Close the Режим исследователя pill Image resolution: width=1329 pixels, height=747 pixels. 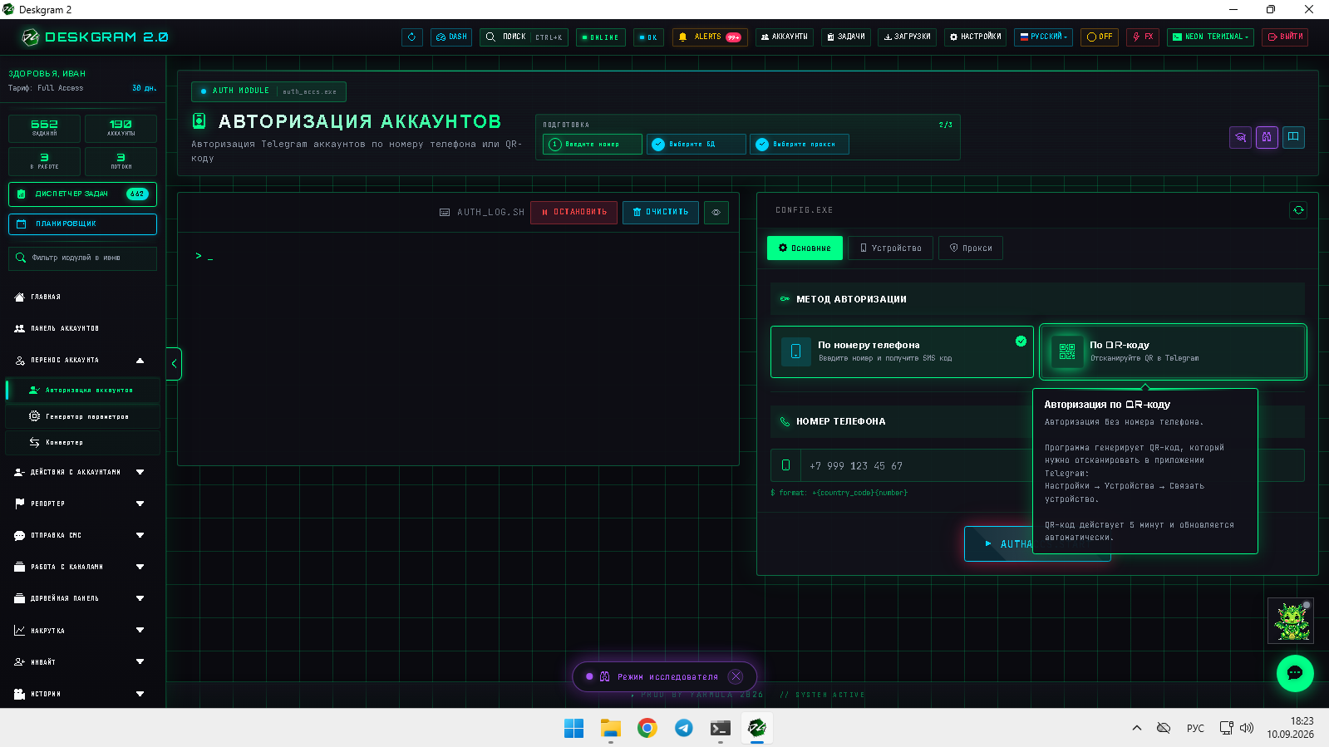tap(736, 676)
